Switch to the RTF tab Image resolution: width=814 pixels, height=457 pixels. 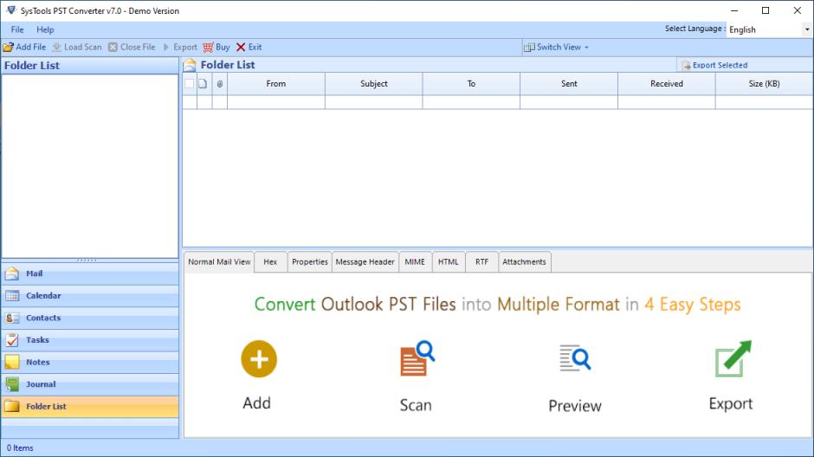click(x=481, y=262)
